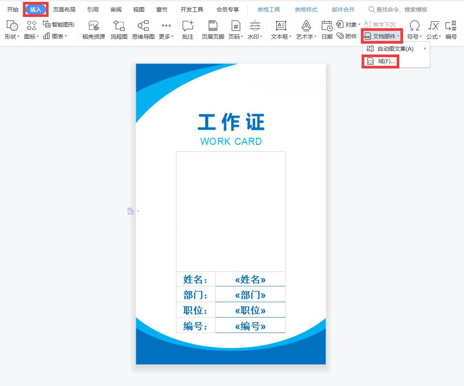Insert a mind map (思维导图)
This screenshot has height=386, width=464.
coord(143,30)
